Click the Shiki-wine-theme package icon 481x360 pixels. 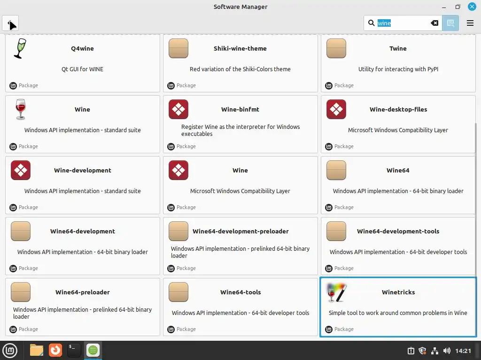[178, 48]
